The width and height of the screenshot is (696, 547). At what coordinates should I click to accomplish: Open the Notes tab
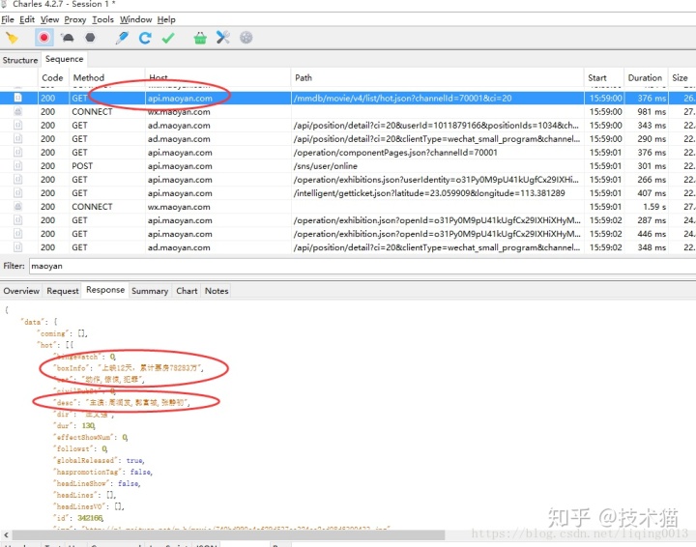[217, 291]
